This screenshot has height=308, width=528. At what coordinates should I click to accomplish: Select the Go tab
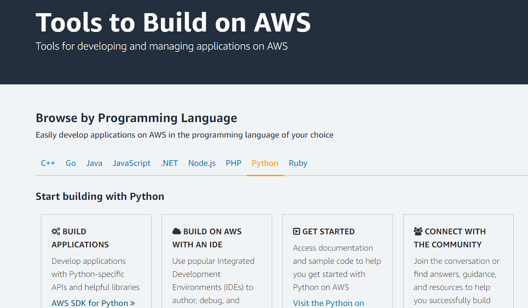click(71, 163)
